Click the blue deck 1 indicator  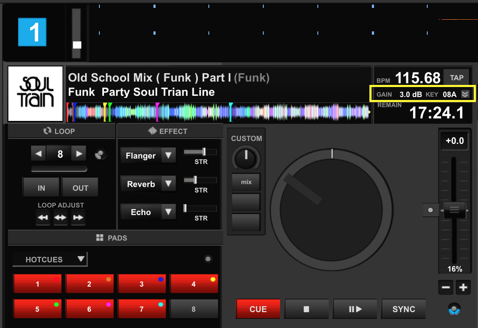click(x=32, y=32)
